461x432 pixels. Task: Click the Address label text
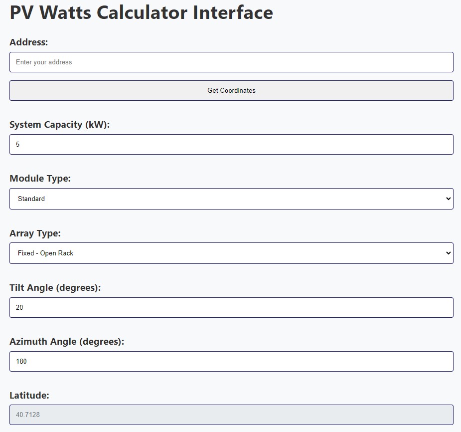click(29, 42)
